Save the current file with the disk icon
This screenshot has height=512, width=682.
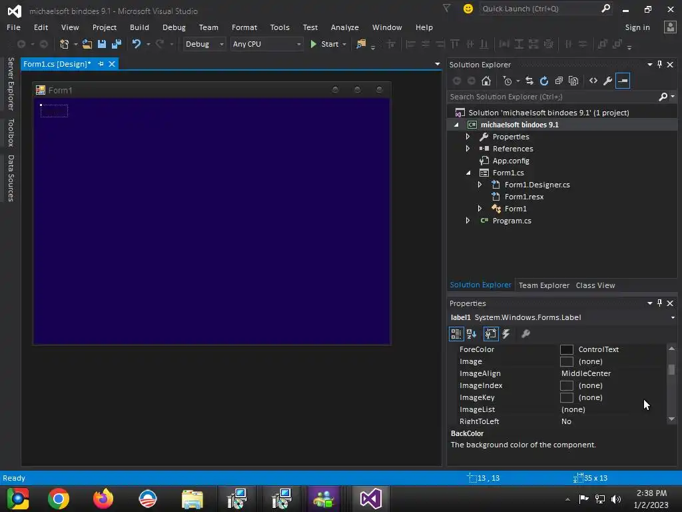tap(102, 44)
